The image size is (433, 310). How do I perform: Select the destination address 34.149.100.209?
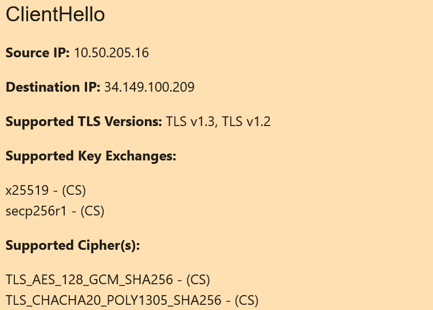(x=149, y=87)
